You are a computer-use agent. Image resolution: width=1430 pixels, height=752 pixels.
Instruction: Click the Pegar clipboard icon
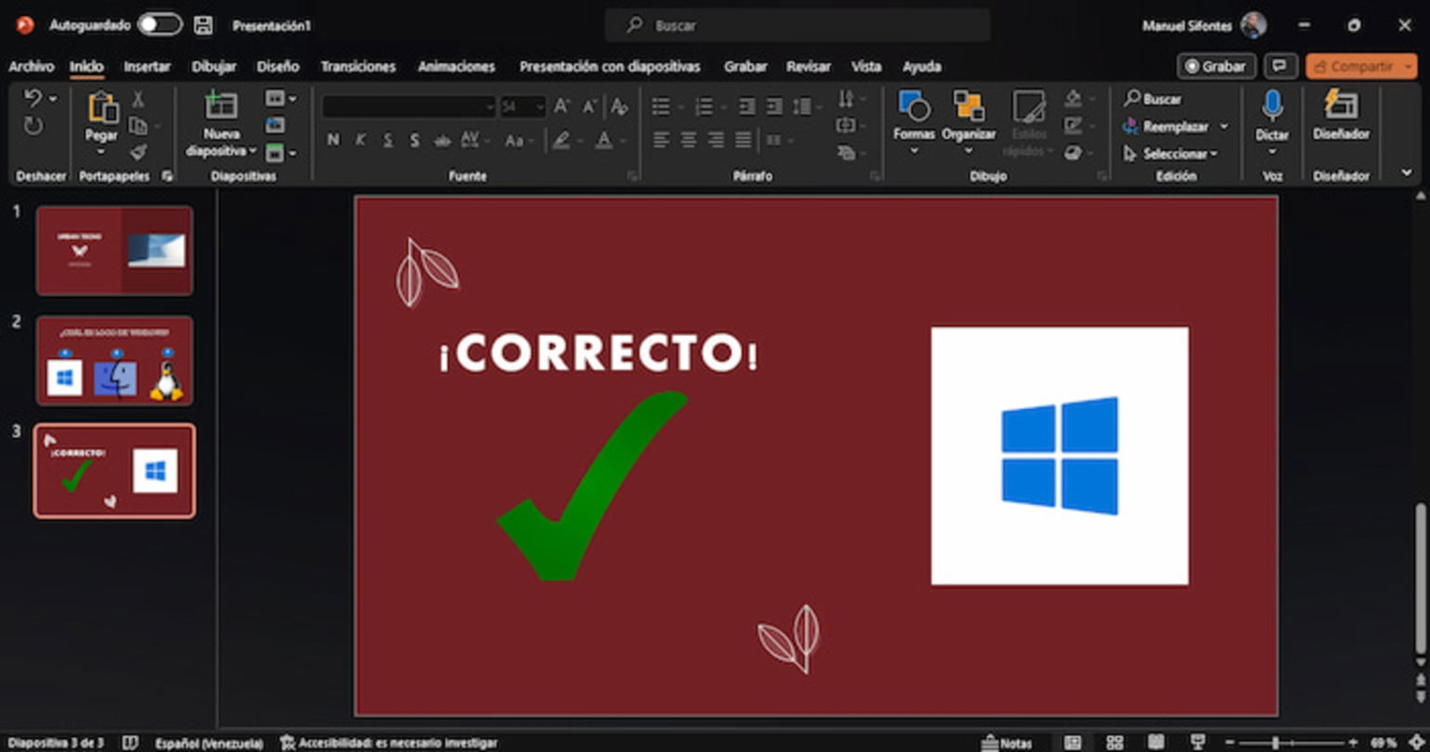coord(102,108)
